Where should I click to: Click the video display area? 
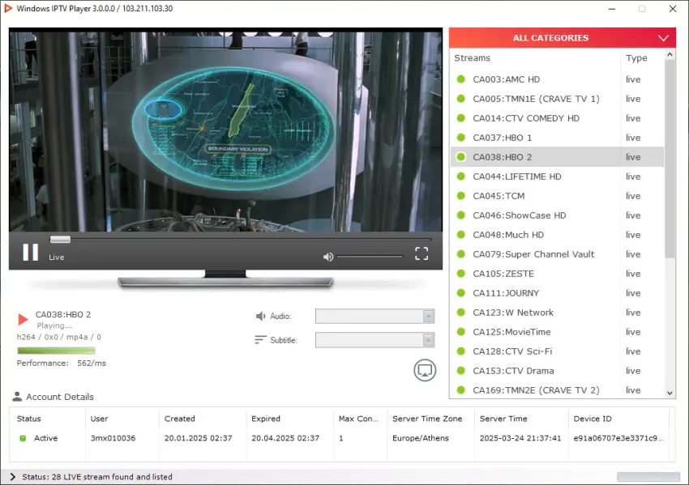click(x=225, y=131)
